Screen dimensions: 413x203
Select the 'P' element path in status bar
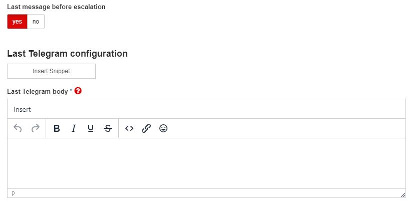tap(13, 193)
